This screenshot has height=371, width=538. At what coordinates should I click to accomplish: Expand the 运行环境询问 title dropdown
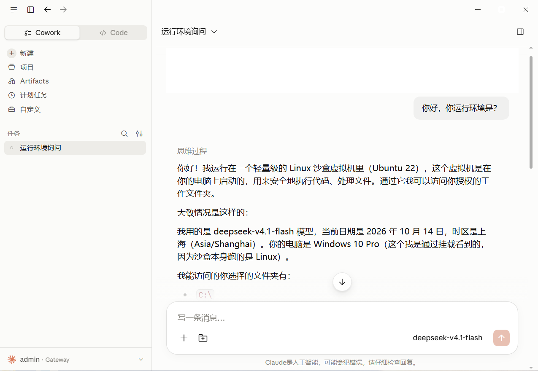(214, 32)
